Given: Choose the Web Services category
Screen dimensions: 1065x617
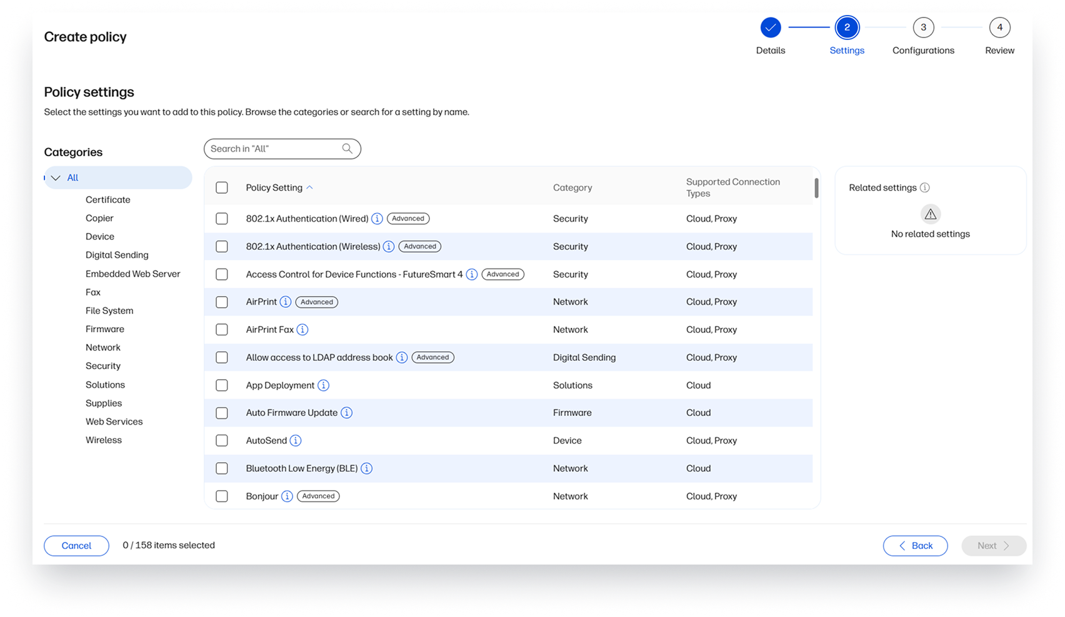Looking at the screenshot, I should [114, 422].
